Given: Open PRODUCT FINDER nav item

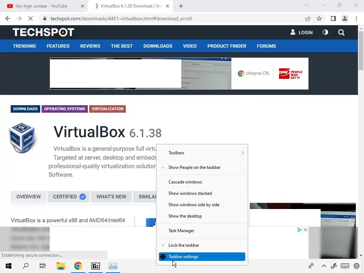Looking at the screenshot, I should point(226,46).
